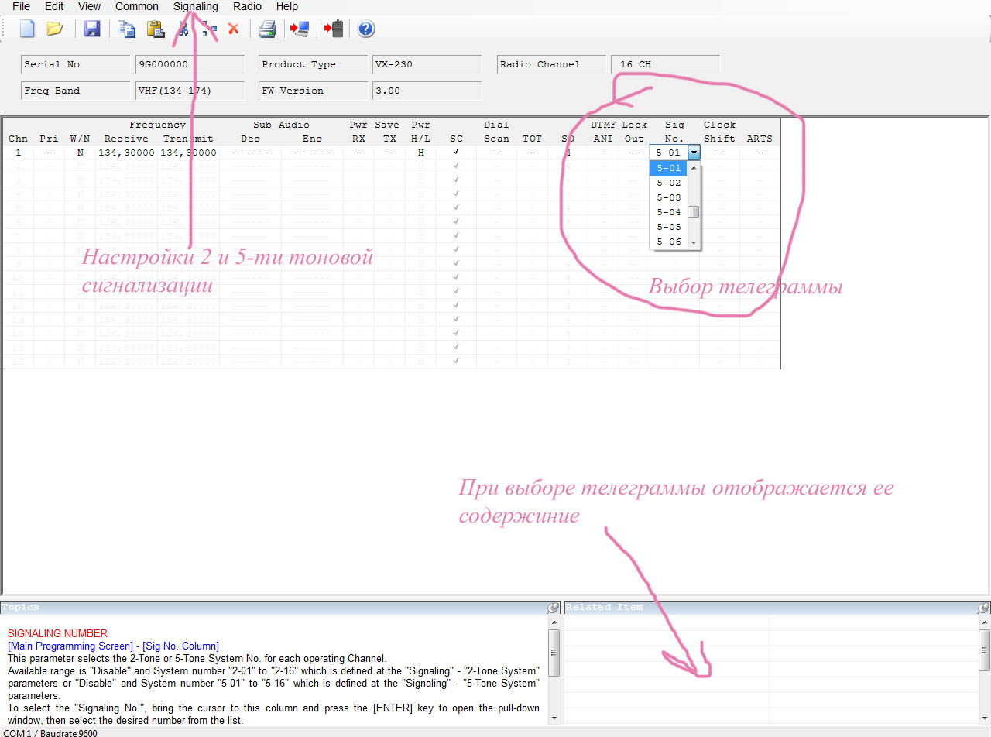Select 5-04 in the dropdown list
Image resolution: width=991 pixels, height=737 pixels.
(x=669, y=212)
